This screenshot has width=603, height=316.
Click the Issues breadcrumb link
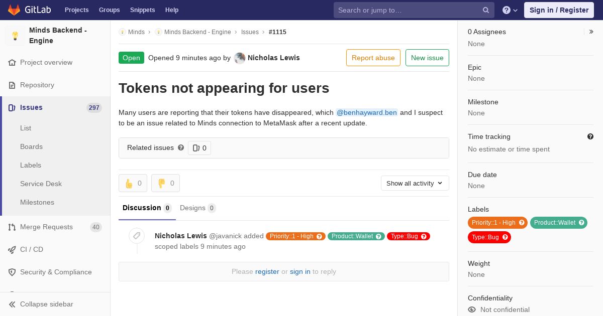(250, 32)
